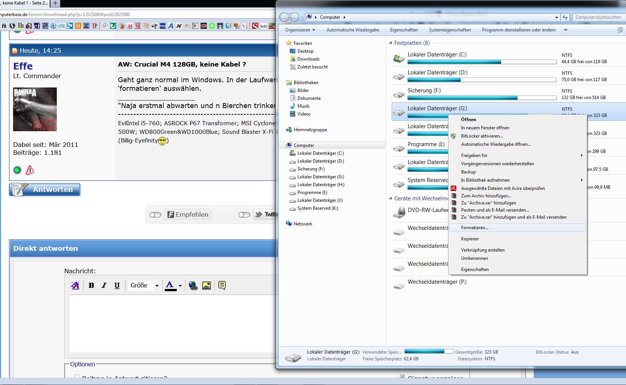The width and height of the screenshot is (626, 385).
Task: Click the Italic formatting icon
Action: pos(104,286)
